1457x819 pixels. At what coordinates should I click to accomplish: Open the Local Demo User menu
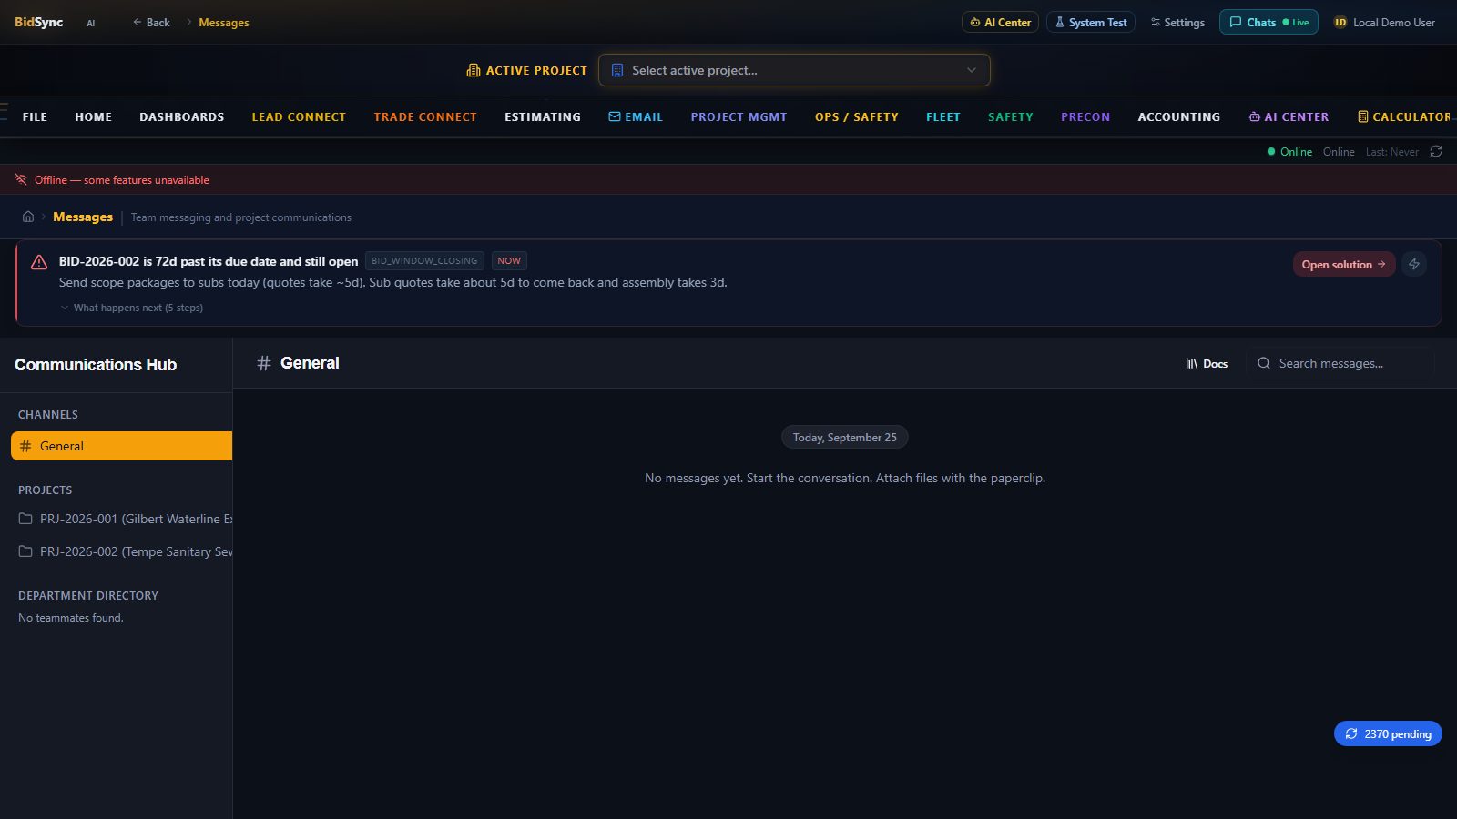point(1384,22)
